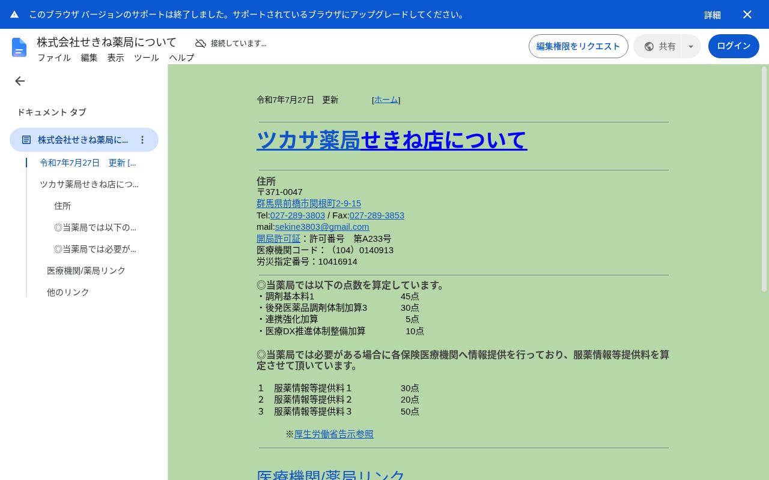Click the text 労災指定番号：10416914
The height and width of the screenshot is (480, 769).
click(307, 262)
